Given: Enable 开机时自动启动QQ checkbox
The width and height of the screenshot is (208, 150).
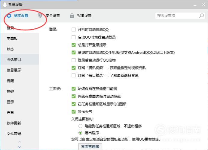Looking at the screenshot, I should (x=73, y=29).
